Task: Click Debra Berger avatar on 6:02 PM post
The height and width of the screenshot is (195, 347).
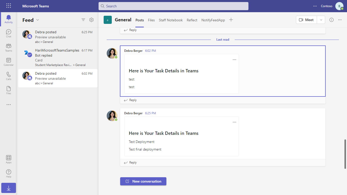Action: (112, 53)
